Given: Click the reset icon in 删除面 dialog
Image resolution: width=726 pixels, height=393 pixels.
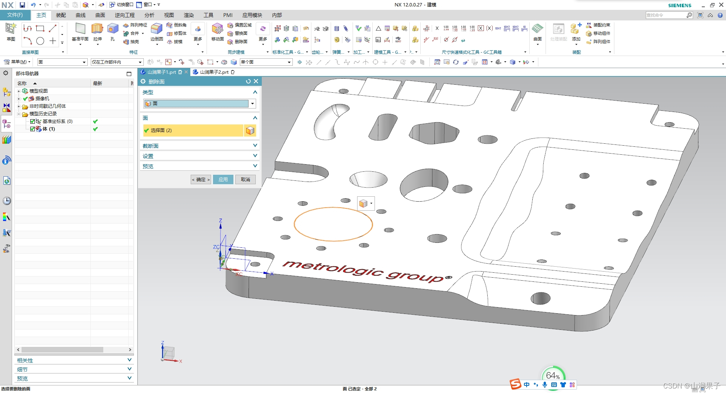Looking at the screenshot, I should (x=248, y=81).
